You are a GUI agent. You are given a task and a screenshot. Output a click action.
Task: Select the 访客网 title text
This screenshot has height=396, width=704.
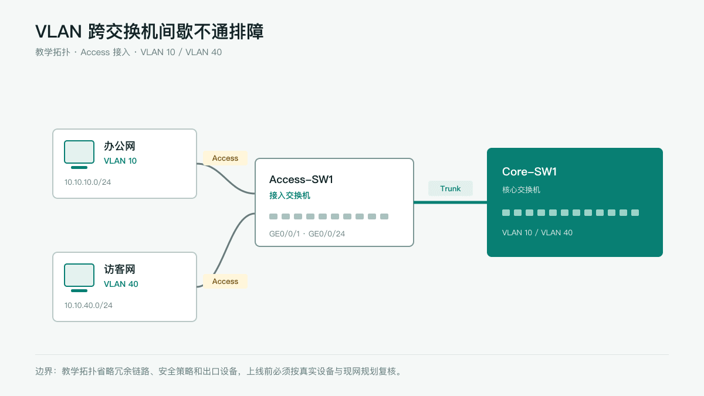[x=120, y=269]
